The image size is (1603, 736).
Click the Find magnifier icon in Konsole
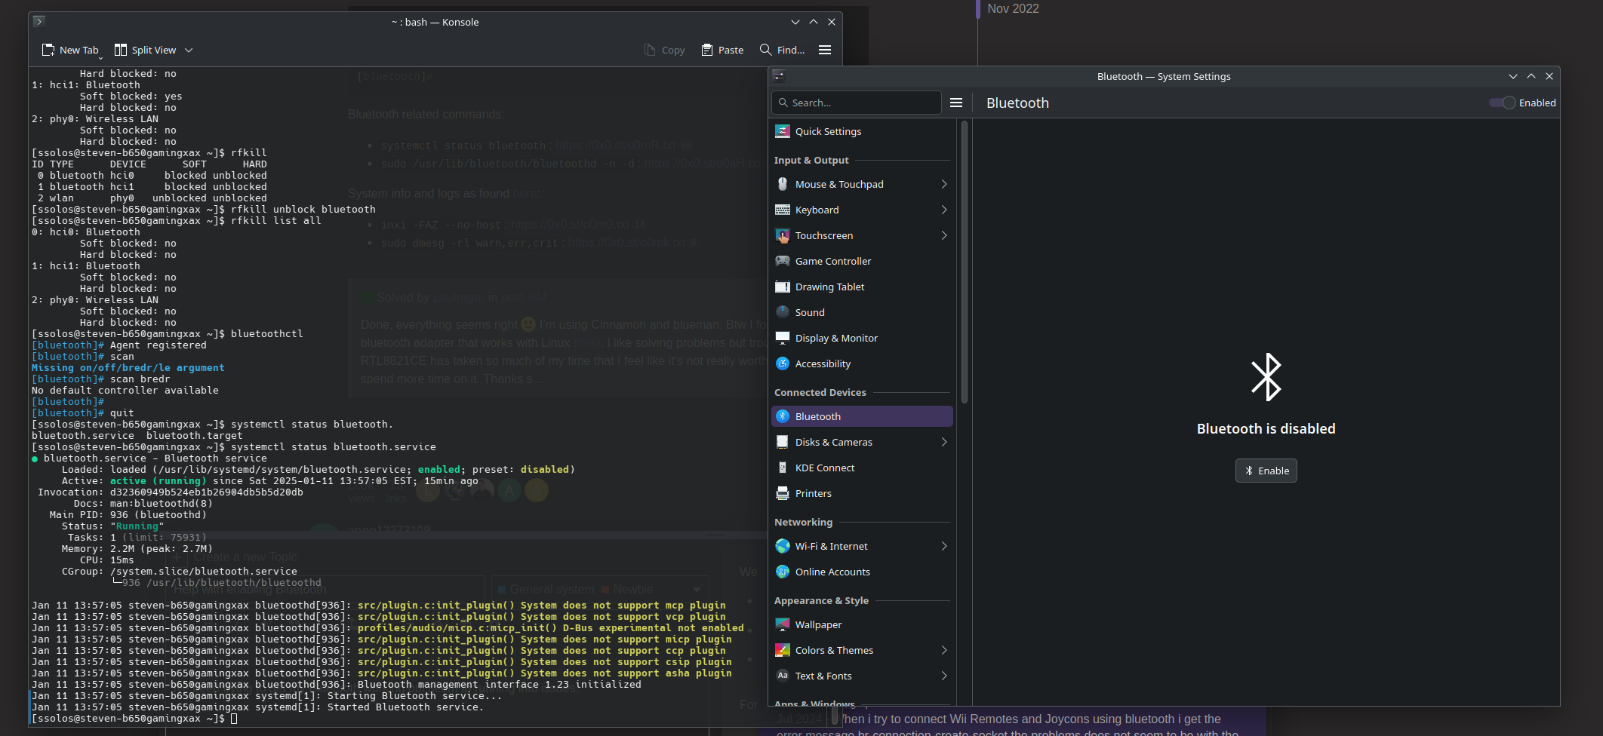point(765,50)
